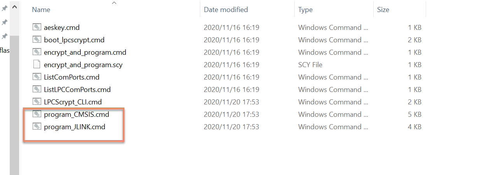Click the boot_lpcscrypt.cmd file icon

37,40
